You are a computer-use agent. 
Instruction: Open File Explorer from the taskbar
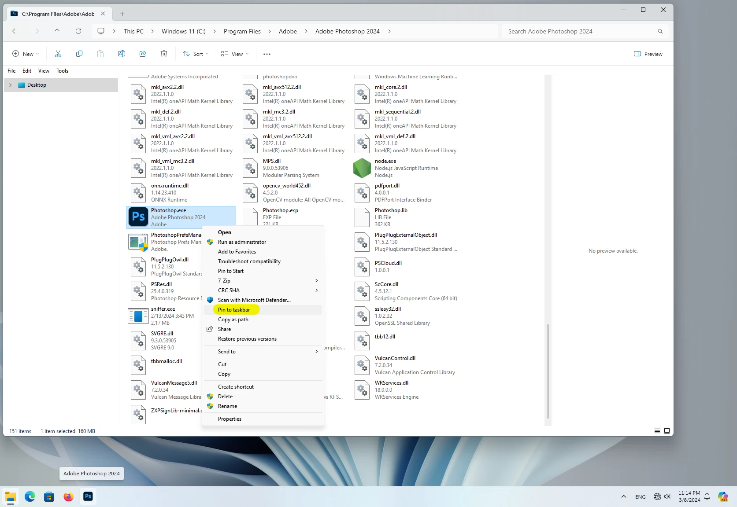pyautogui.click(x=11, y=496)
